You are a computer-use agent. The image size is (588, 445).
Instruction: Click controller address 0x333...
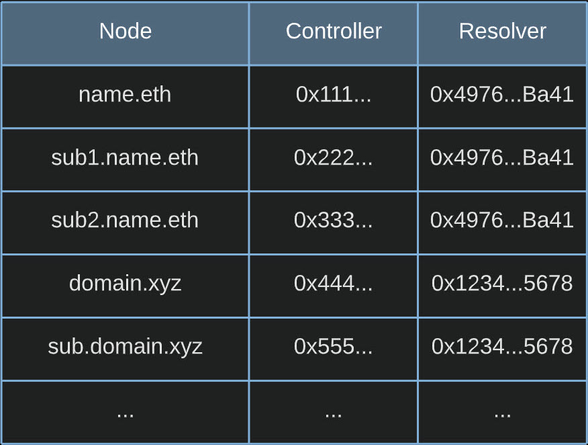click(x=334, y=221)
